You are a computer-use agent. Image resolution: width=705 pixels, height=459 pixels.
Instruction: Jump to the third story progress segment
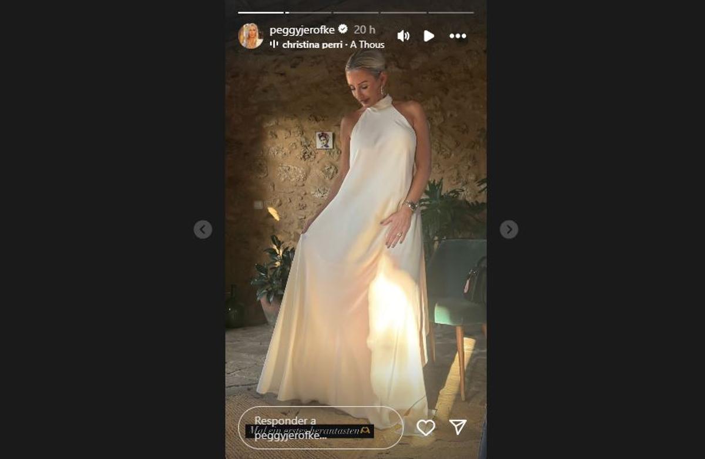pos(356,12)
